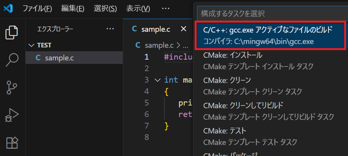
Task: Click line number 8 in the editor
Action: (146, 137)
